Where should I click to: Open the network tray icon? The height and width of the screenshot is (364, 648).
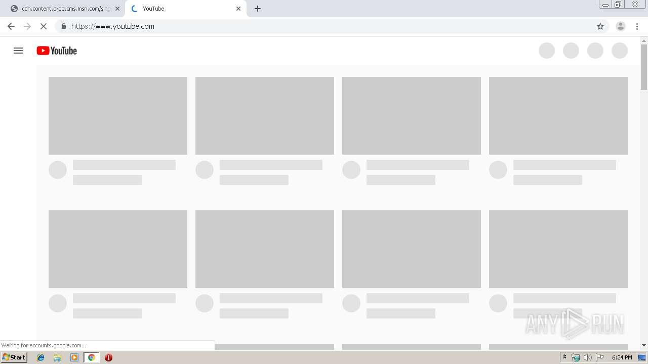click(x=576, y=357)
